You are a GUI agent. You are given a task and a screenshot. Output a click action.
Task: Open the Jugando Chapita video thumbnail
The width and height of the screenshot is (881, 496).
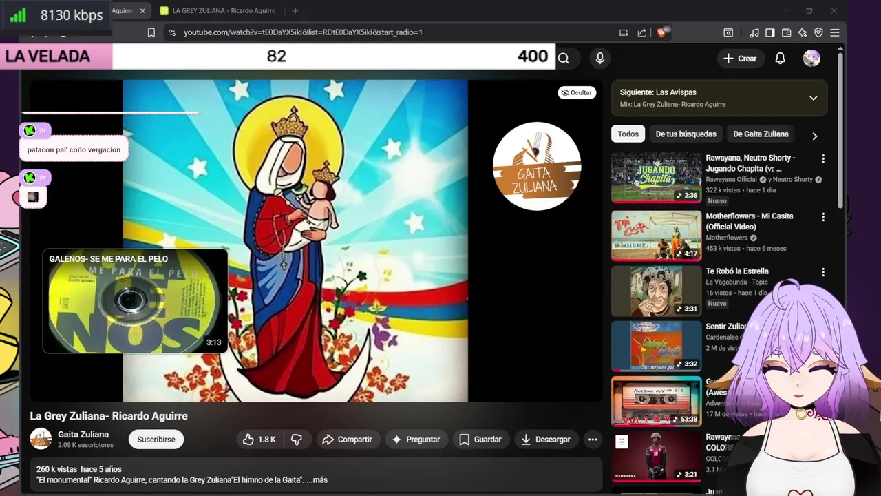pos(656,178)
